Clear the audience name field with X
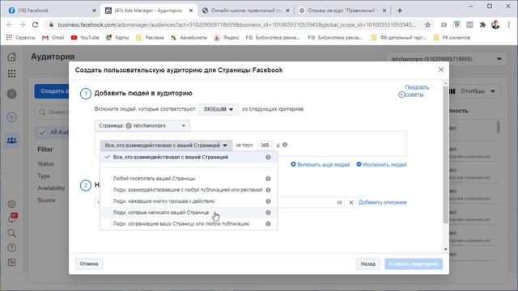This screenshot has height=291, width=518. coord(350,203)
